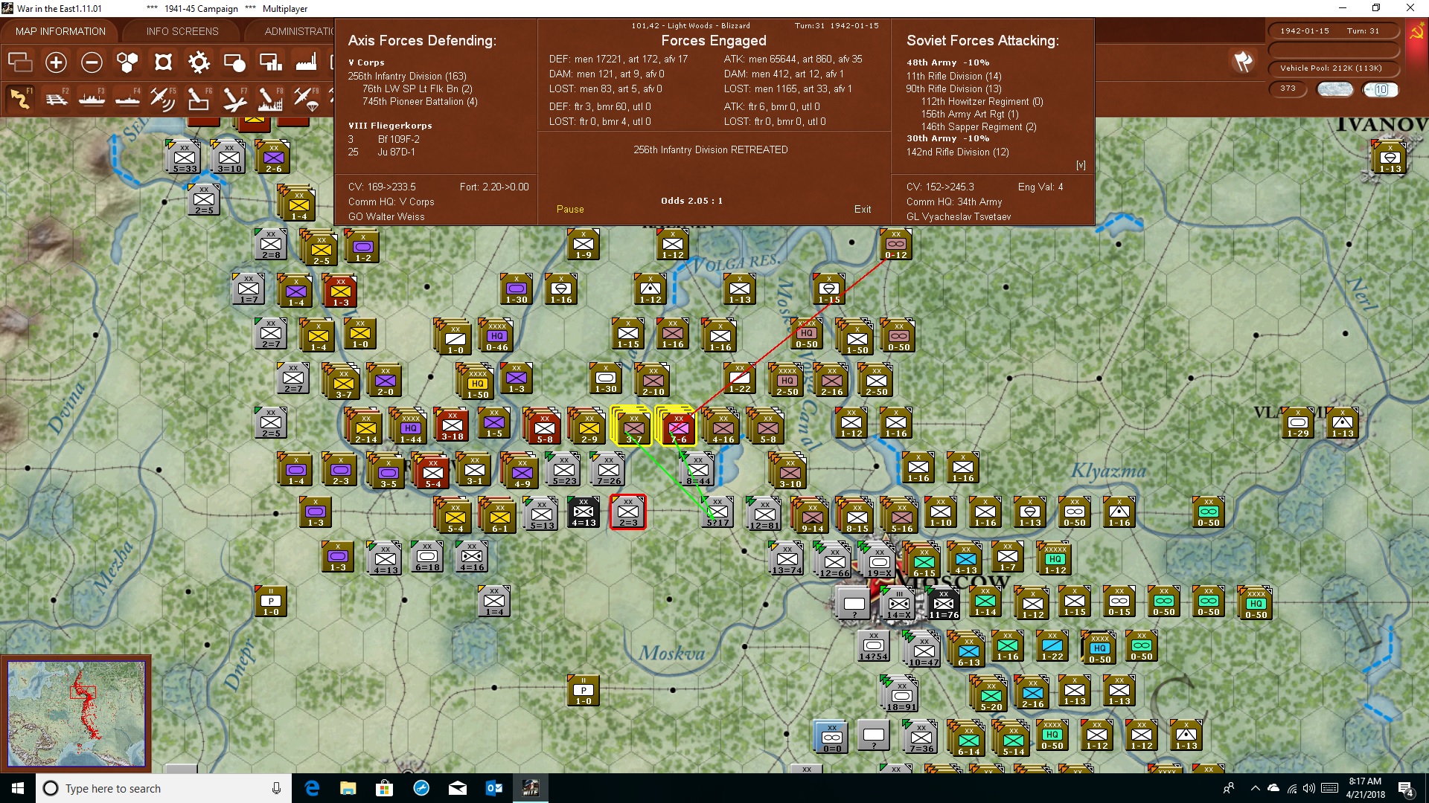
Task: Click 256th Infantry Division in defender list
Action: (x=407, y=76)
